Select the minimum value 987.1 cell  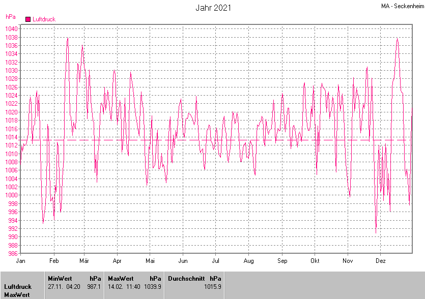click(x=95, y=287)
